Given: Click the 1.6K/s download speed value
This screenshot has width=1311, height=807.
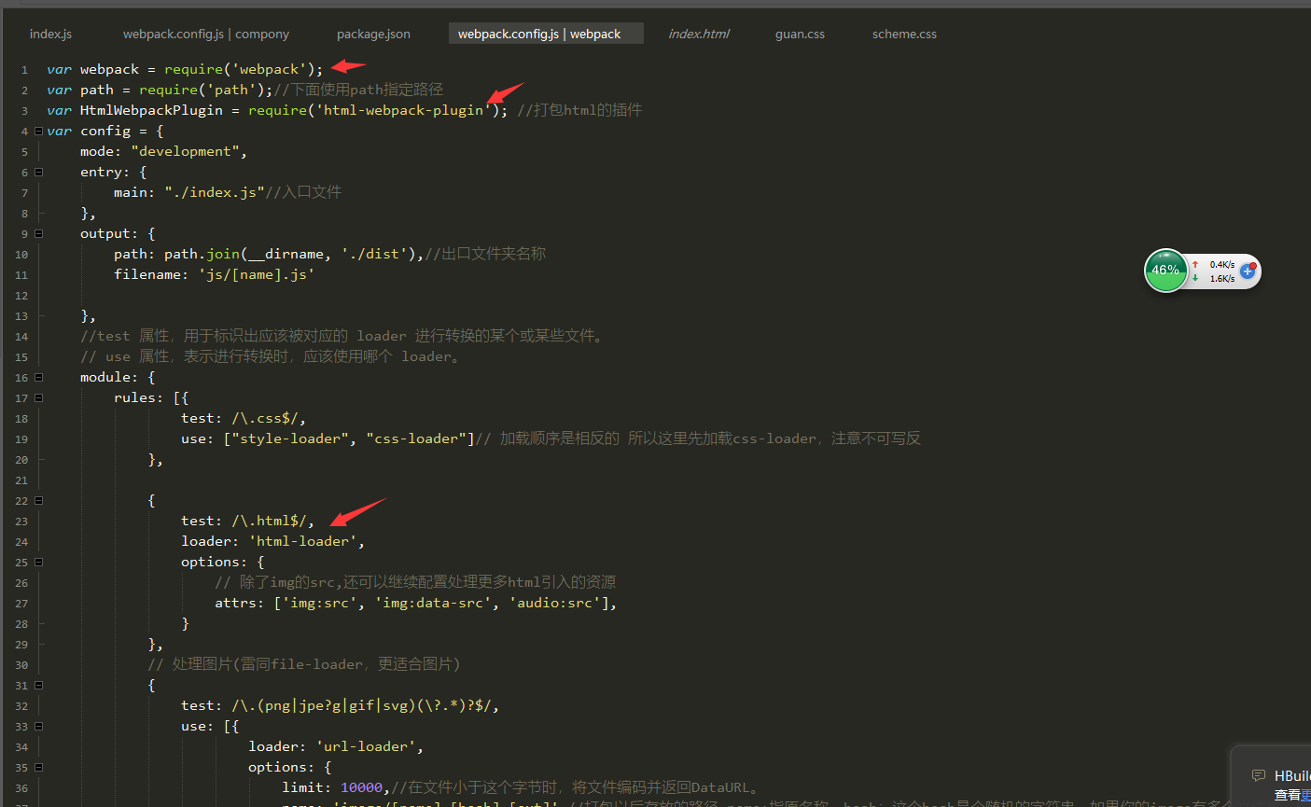Looking at the screenshot, I should coord(1222,278).
